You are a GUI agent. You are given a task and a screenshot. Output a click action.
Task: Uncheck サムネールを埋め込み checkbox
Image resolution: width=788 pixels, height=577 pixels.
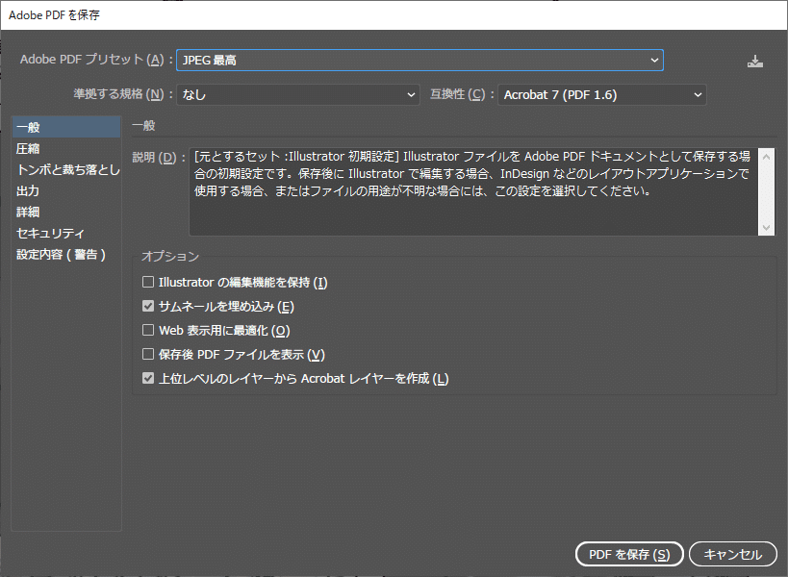tap(148, 306)
